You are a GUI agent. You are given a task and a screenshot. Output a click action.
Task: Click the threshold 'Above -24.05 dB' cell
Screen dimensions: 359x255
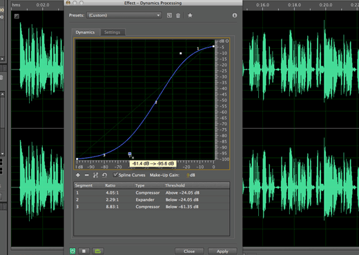pos(182,193)
